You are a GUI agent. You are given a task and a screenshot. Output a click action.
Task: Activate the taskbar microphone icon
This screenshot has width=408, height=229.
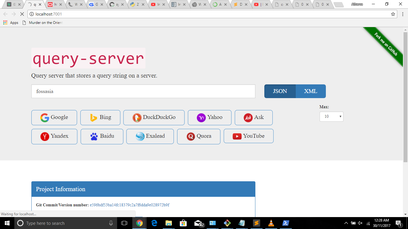pyautogui.click(x=111, y=223)
